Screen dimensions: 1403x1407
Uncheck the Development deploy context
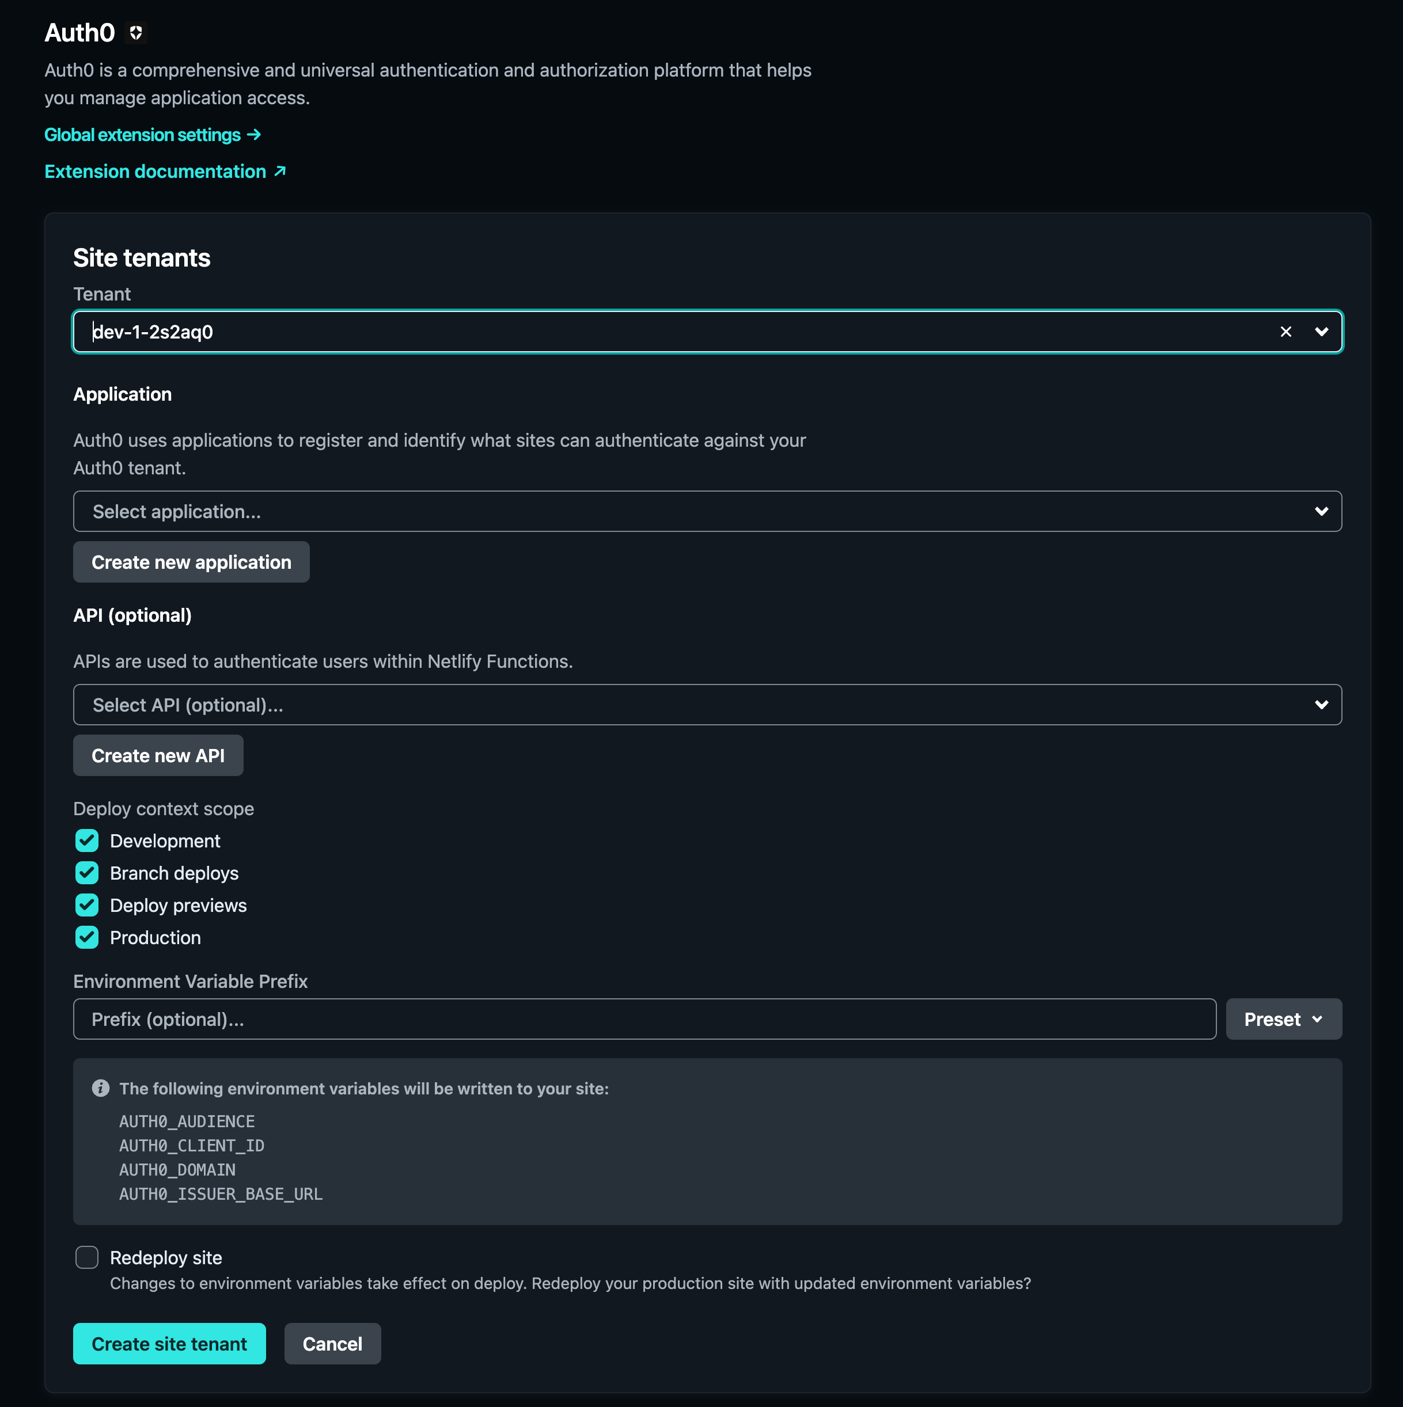click(x=87, y=841)
